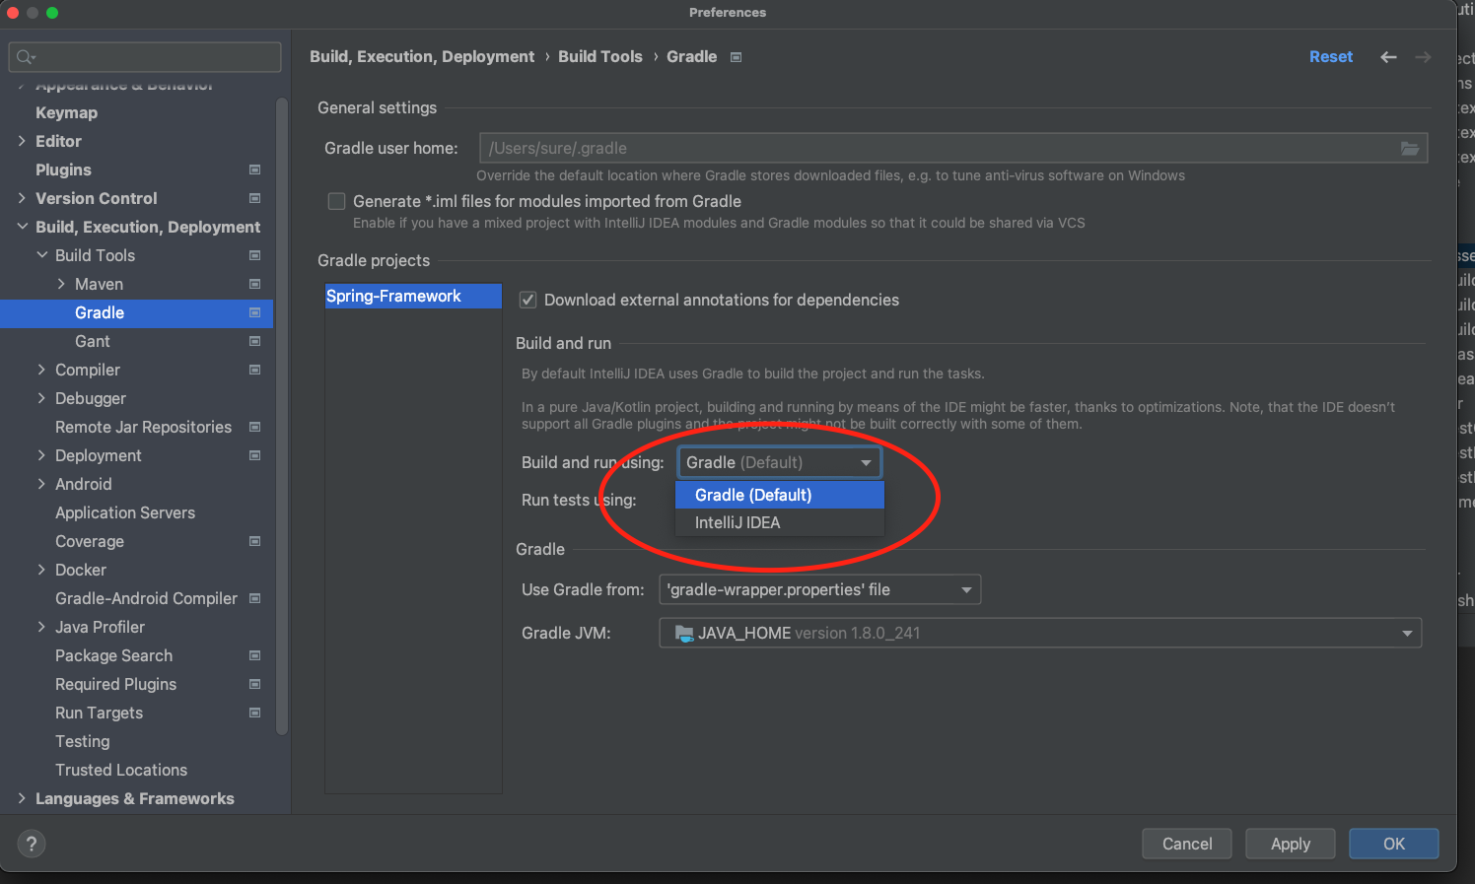Click the Reset link
The width and height of the screenshot is (1475, 884).
pos(1330,57)
